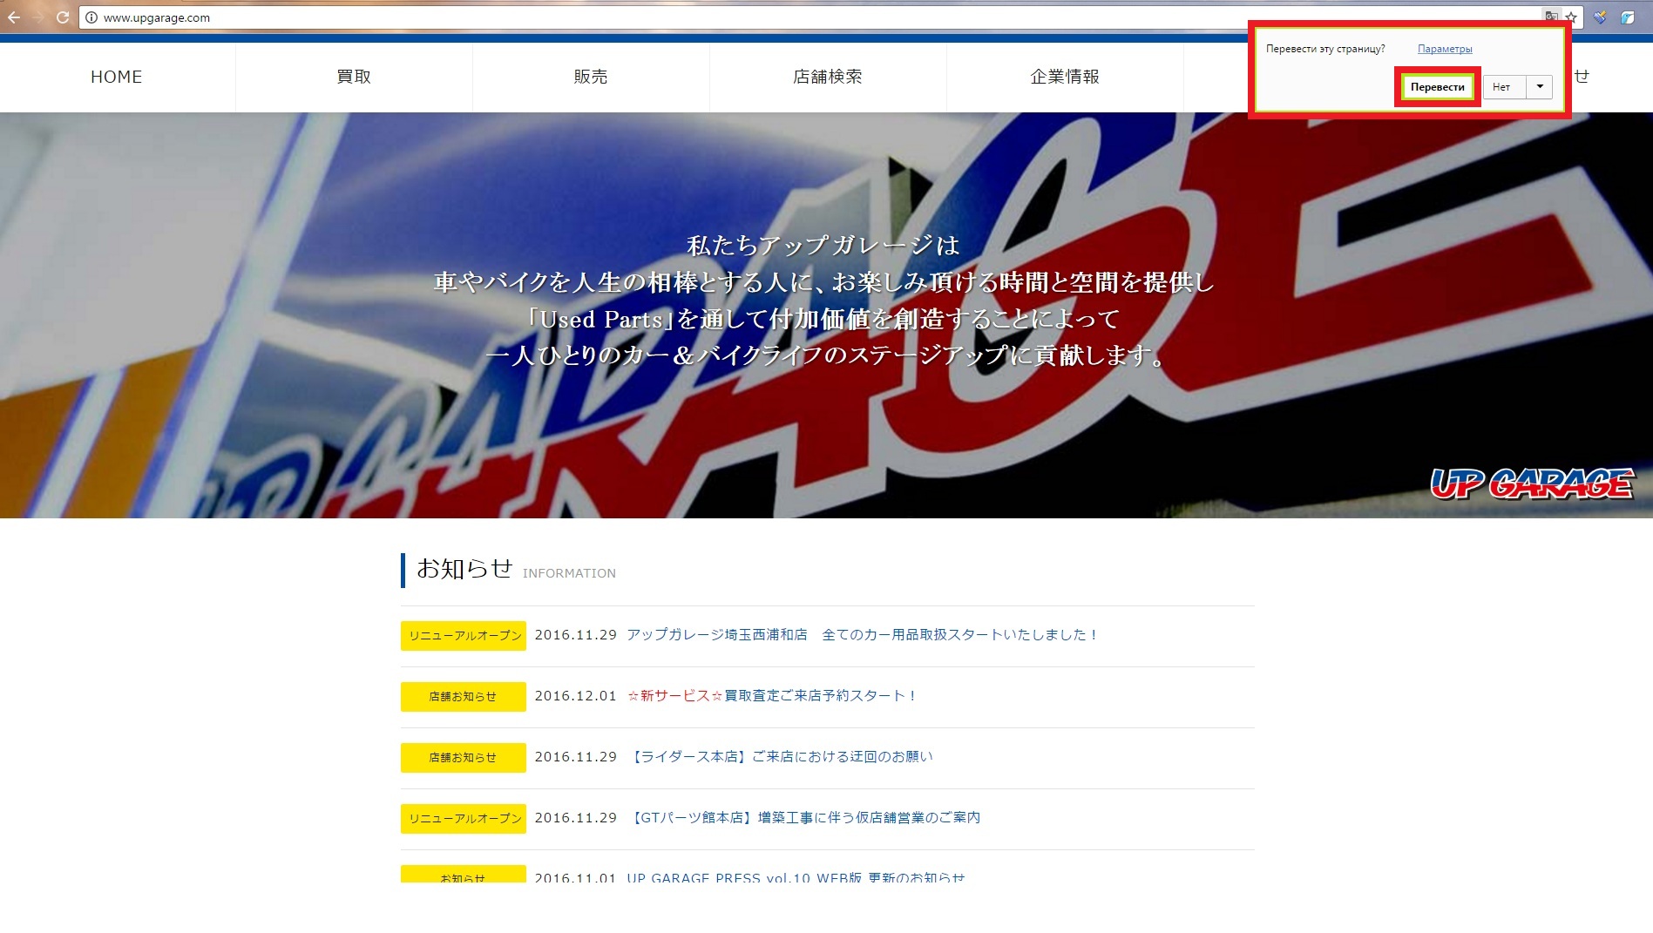Viewport: 1653px width, 933px height.
Task: Bookmark this page with the star icon
Action: [1571, 17]
